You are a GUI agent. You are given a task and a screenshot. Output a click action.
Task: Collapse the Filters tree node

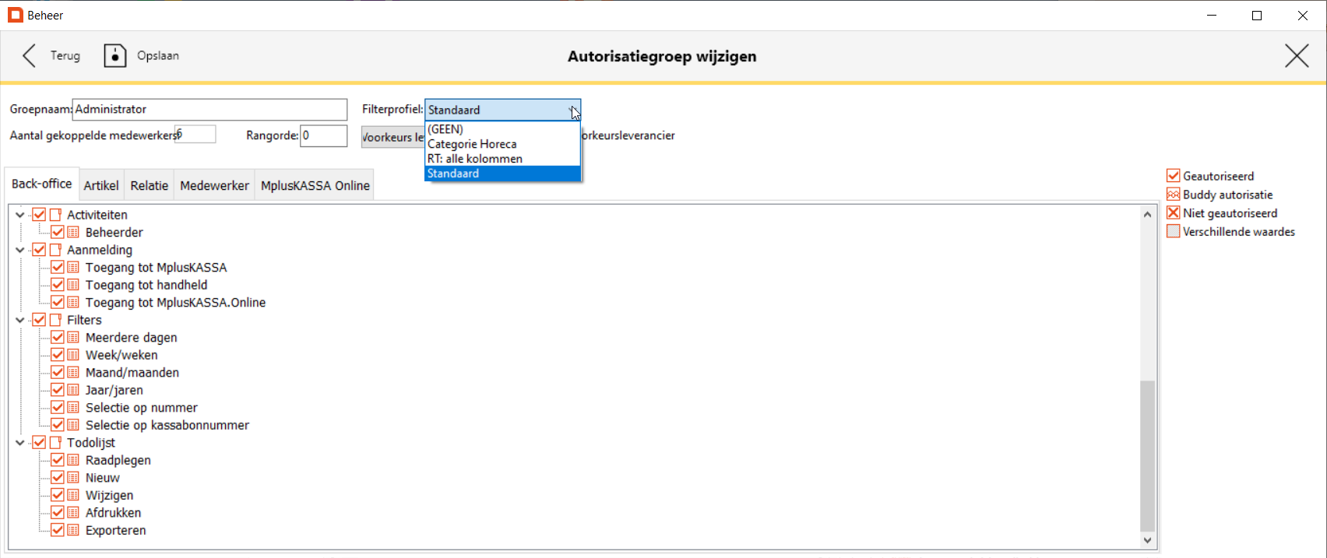20,320
